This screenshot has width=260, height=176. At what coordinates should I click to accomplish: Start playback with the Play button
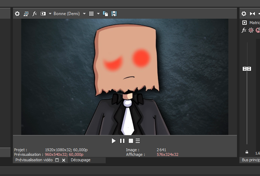pos(114,141)
